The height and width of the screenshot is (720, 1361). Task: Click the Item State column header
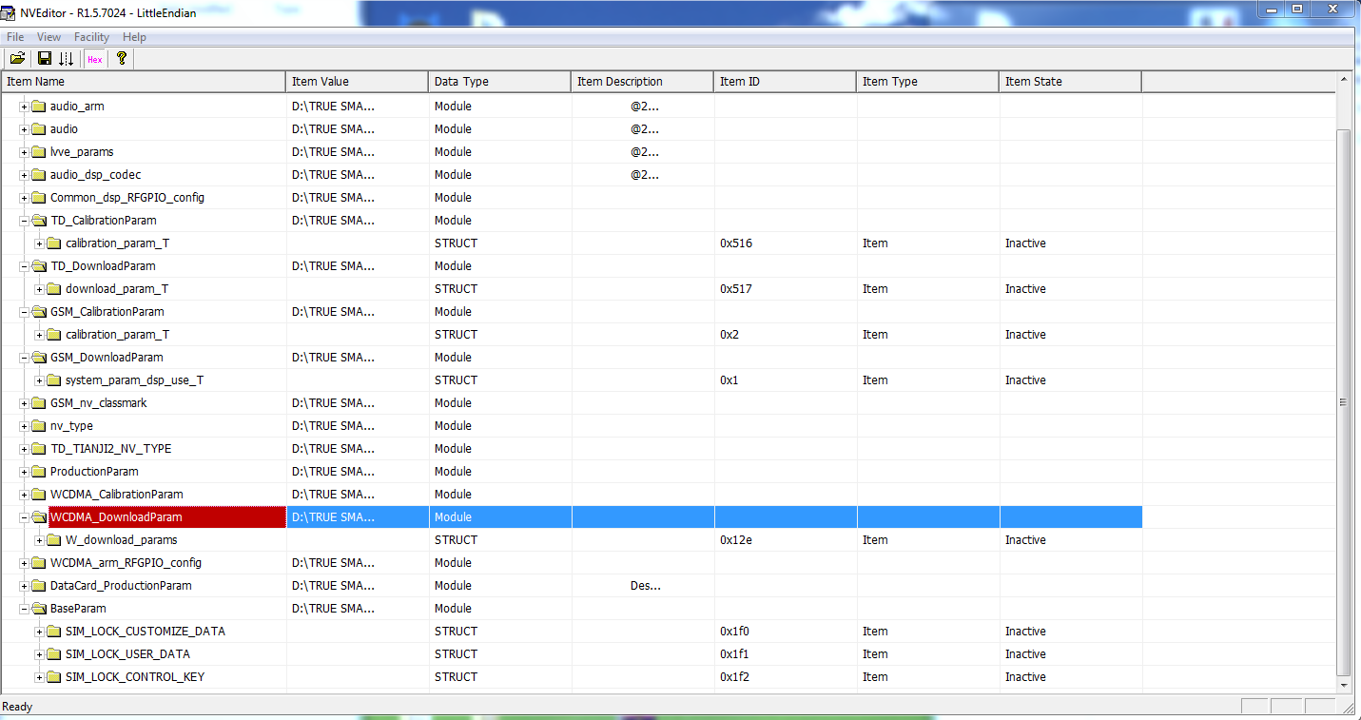click(x=1070, y=82)
